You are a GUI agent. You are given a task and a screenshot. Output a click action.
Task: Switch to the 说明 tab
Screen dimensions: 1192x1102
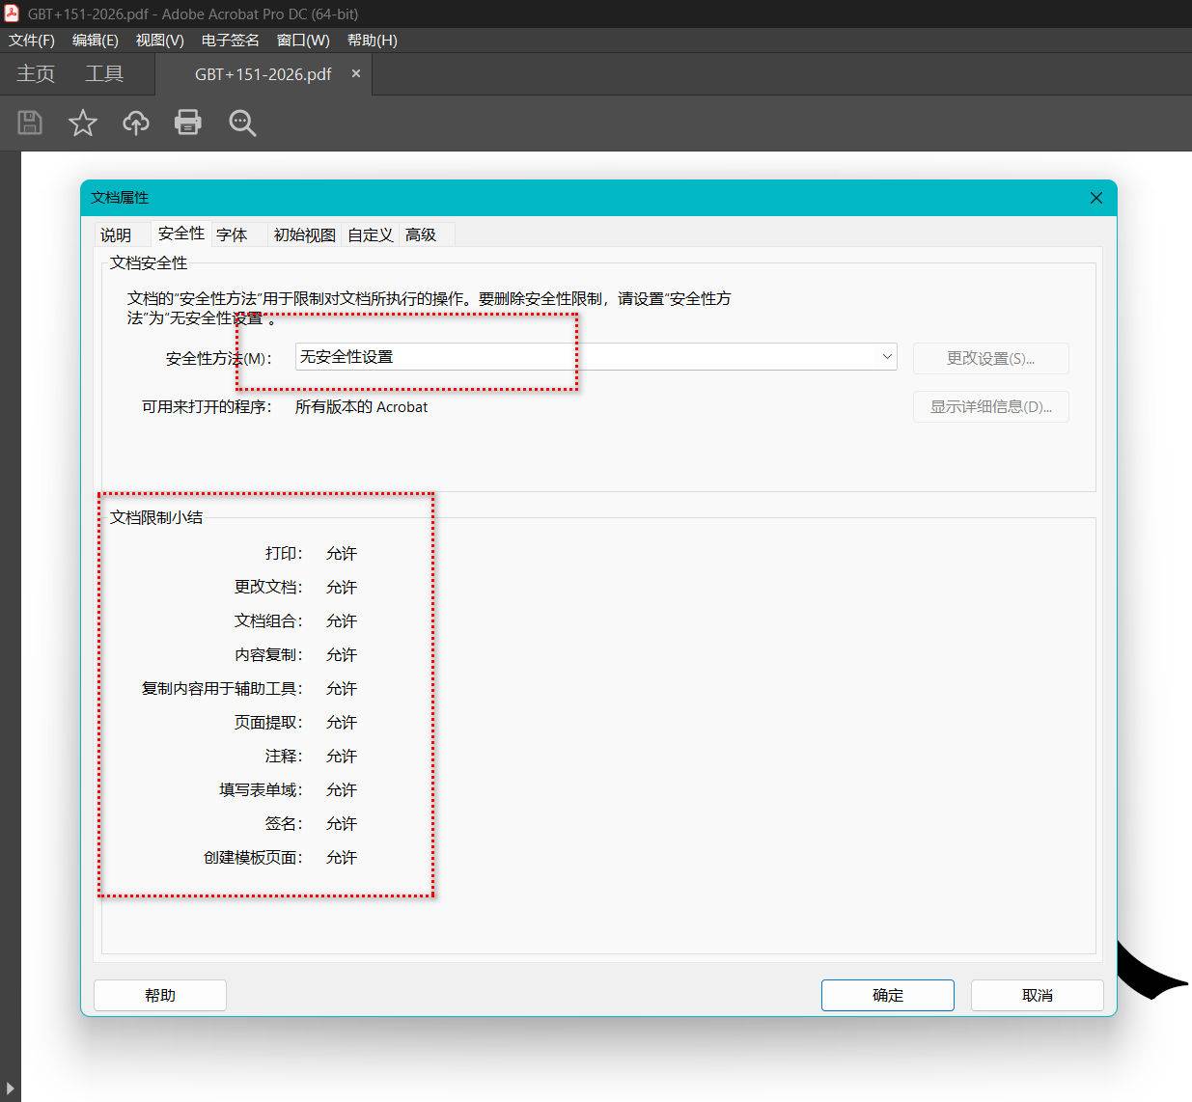(x=116, y=234)
